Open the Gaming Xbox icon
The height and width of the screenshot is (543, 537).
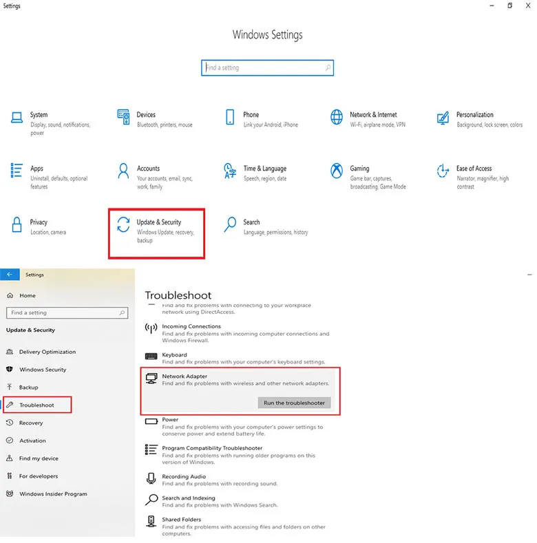click(x=337, y=170)
